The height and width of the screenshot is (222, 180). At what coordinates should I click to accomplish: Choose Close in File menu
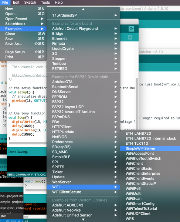23,34
